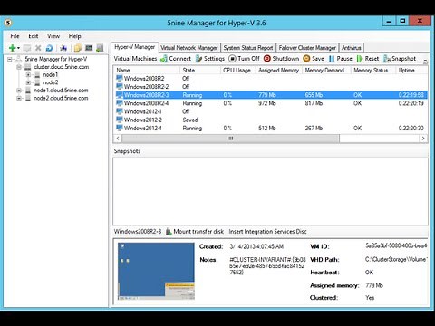Select node2.cloud.5nine.com tree item
Screen dimensions: 435x326
pyautogui.click(x=61, y=98)
